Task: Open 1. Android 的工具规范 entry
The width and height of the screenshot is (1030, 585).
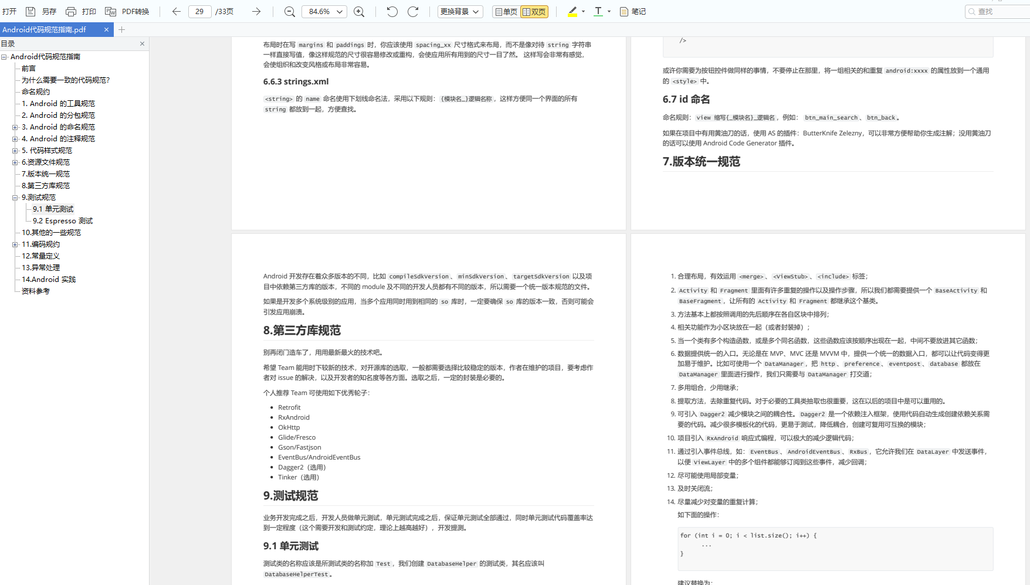Action: click(x=58, y=104)
